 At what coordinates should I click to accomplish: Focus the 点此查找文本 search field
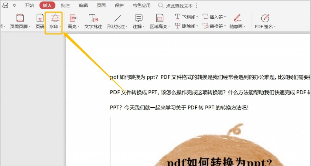click(x=179, y=6)
